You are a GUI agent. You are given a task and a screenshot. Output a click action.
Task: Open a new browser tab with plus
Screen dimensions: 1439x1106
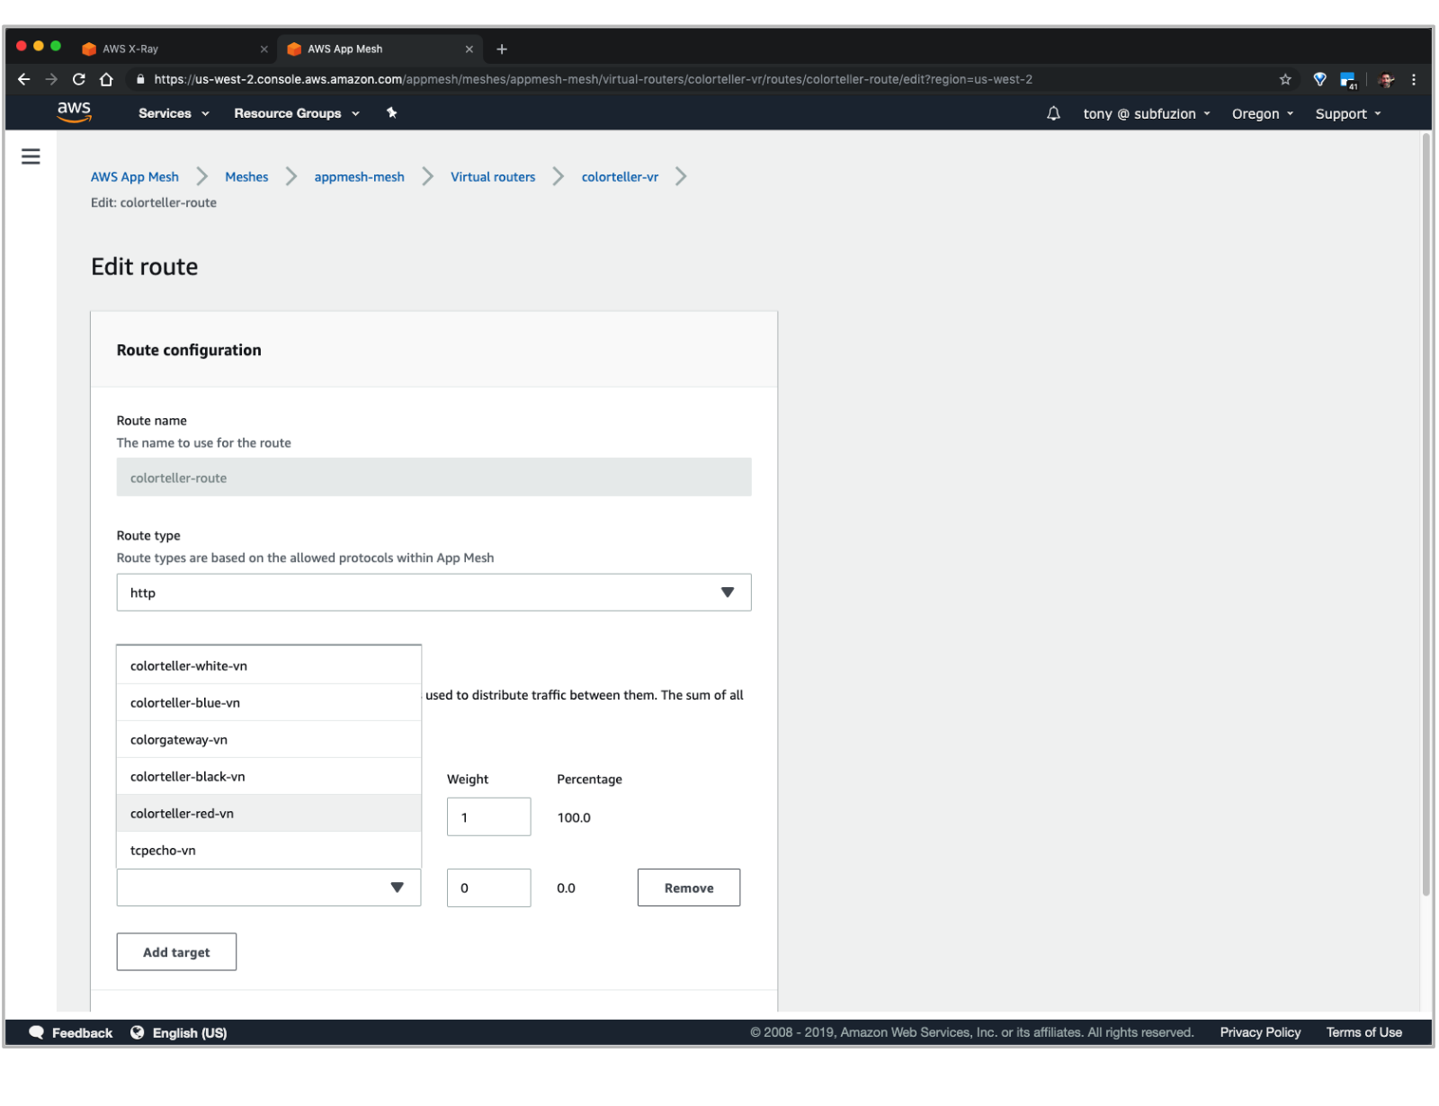(502, 49)
